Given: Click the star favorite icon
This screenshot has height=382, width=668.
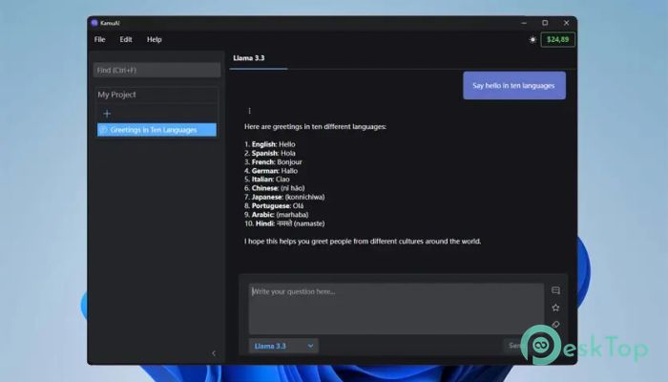Looking at the screenshot, I should 555,308.
